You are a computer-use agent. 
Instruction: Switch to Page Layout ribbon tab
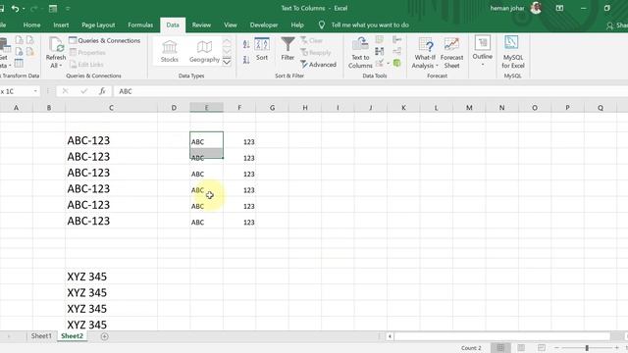coord(98,25)
